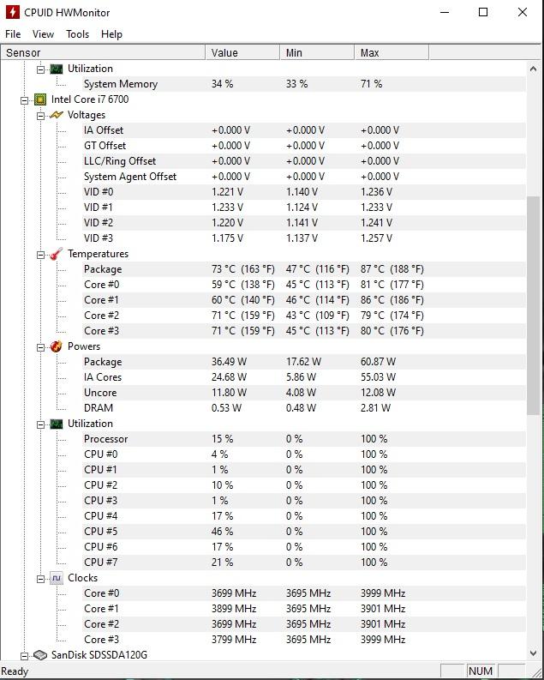Open the Tools menu
The image size is (544, 680).
(x=77, y=34)
